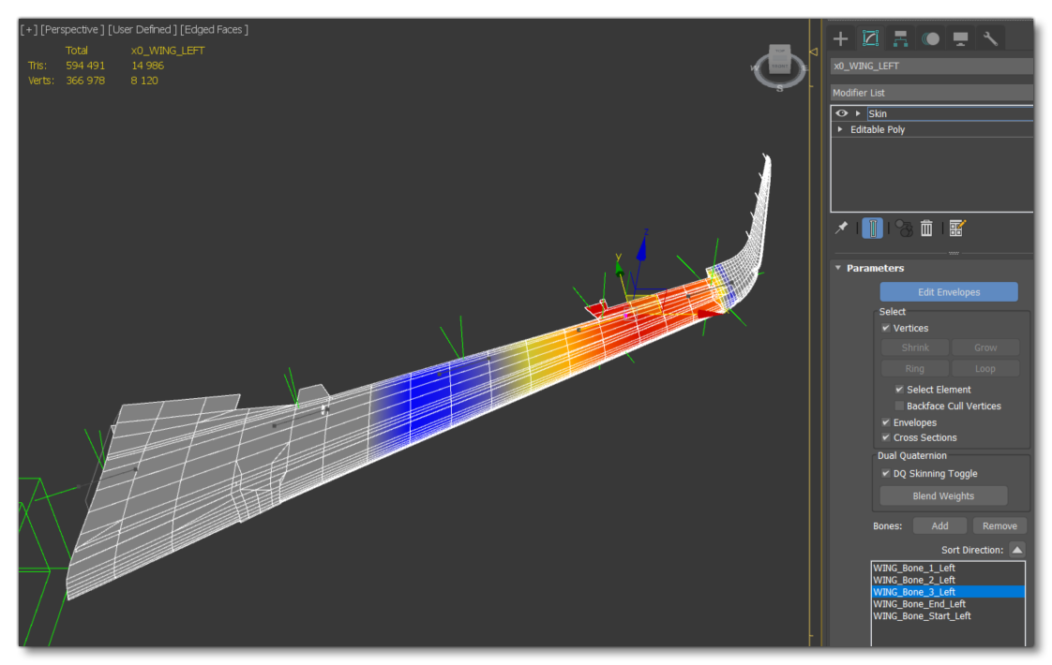Open the Utilities wrench tab
This screenshot has height=665, width=1052.
[x=990, y=38]
